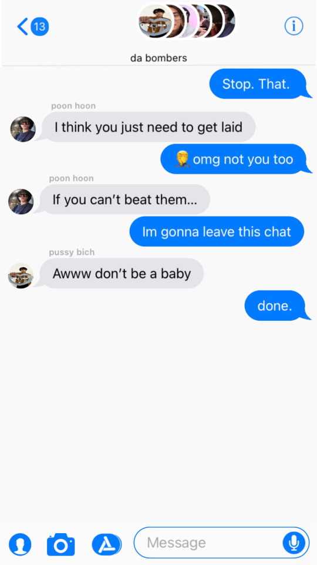Tap the da bombers group name
The width and height of the screenshot is (317, 565).
(x=158, y=58)
